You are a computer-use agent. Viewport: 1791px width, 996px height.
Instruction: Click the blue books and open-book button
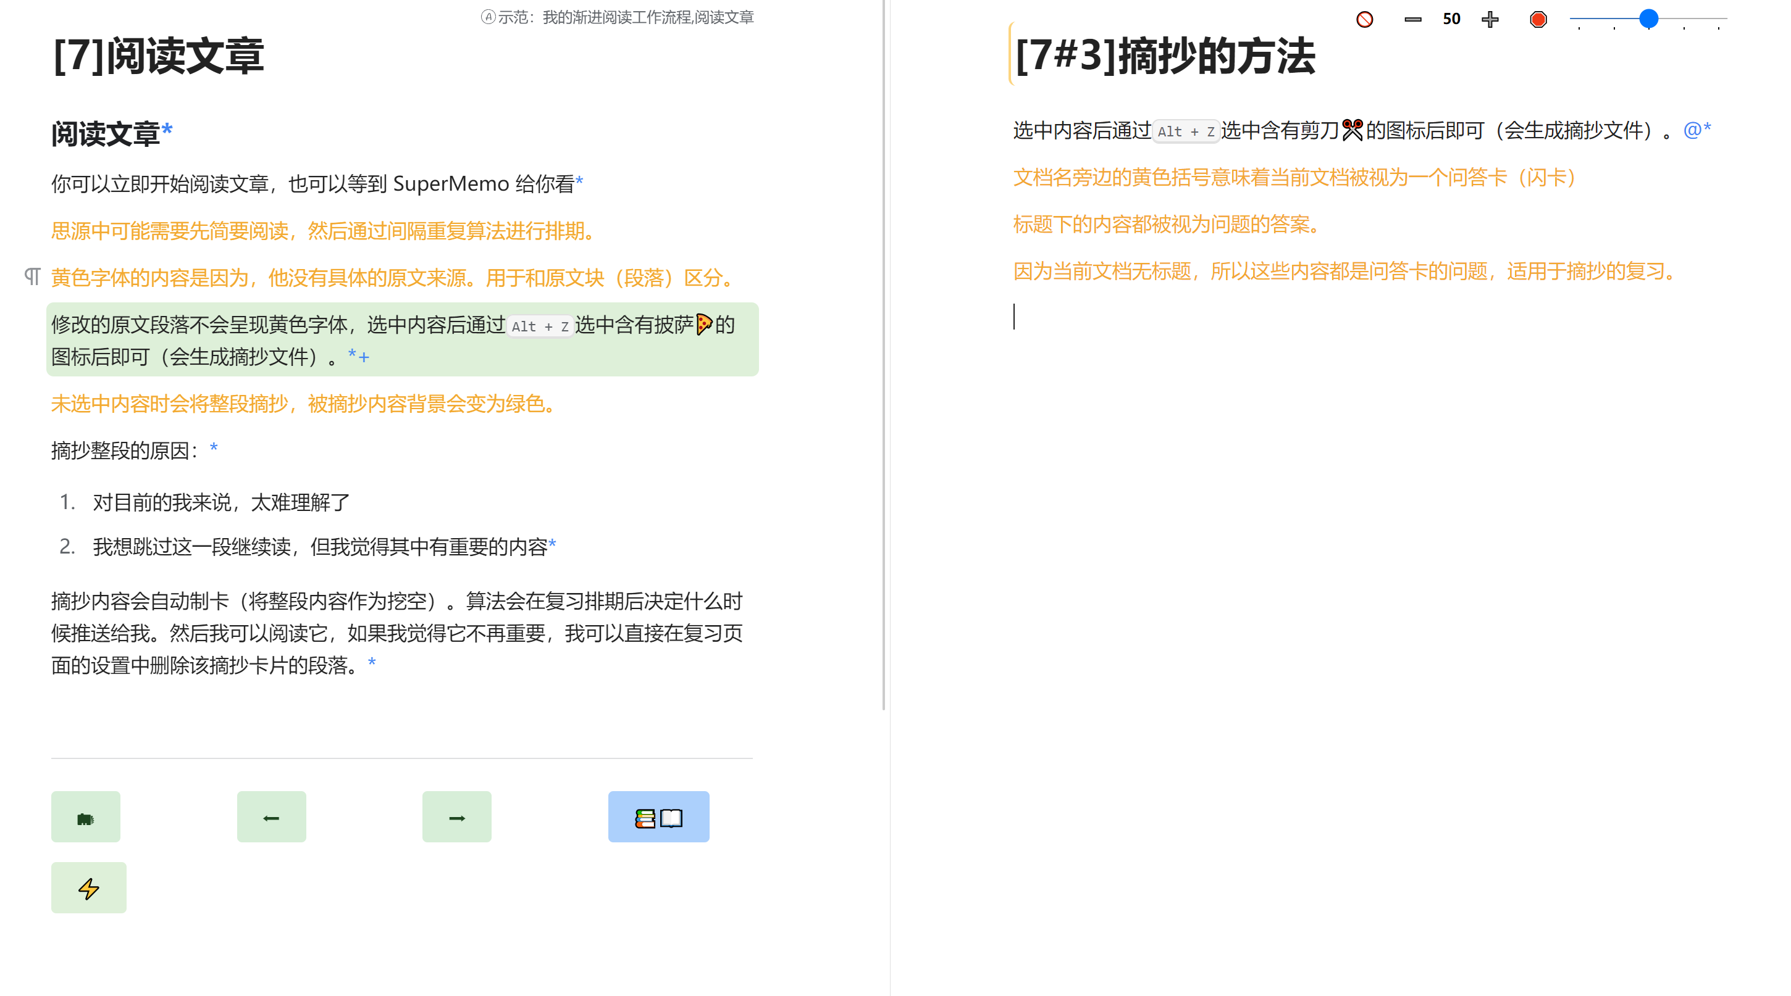tap(658, 818)
